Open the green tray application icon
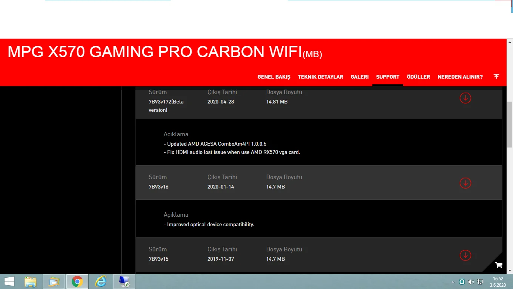 coord(462,281)
